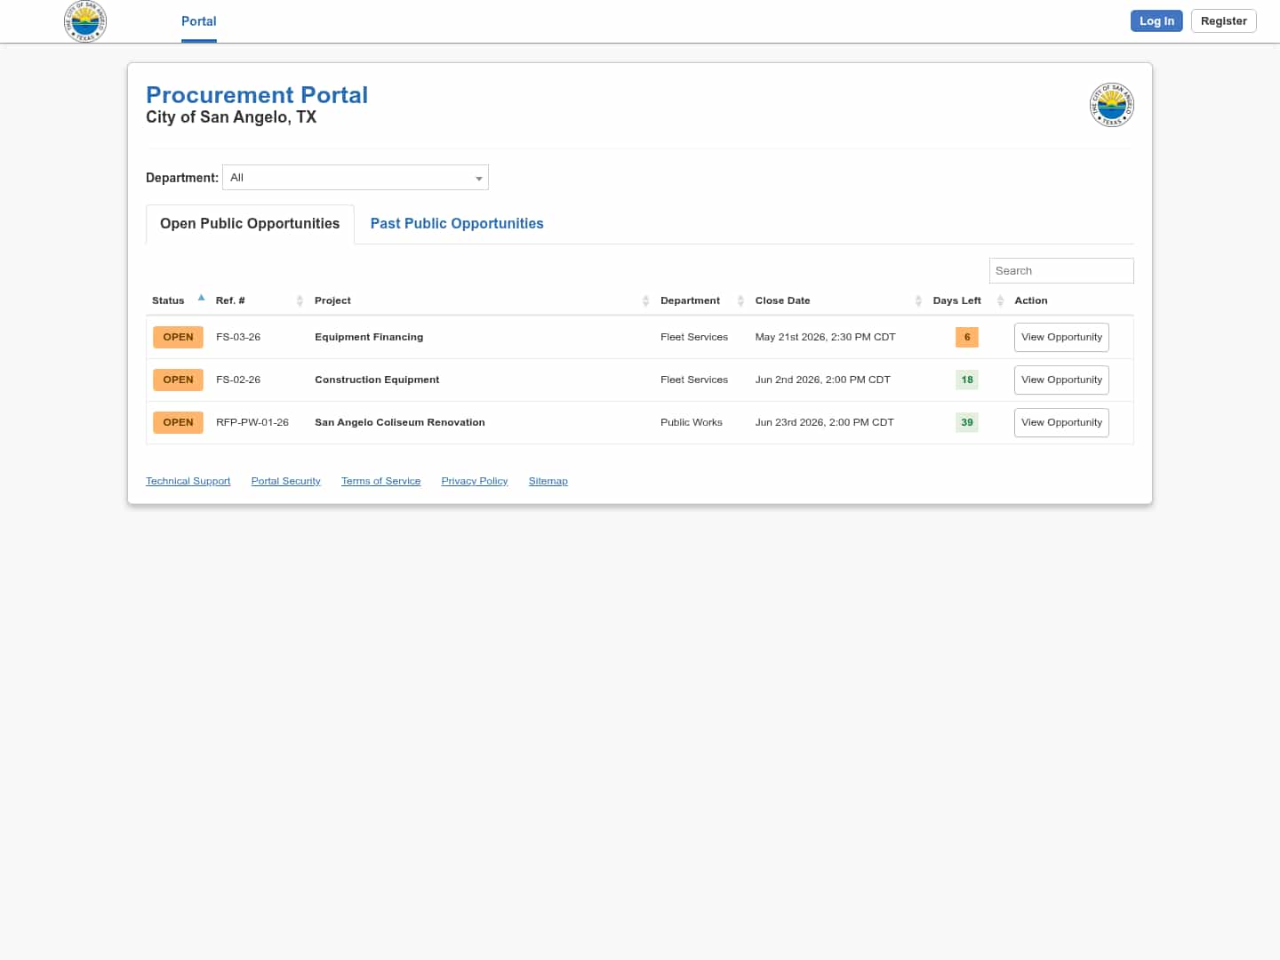Click close date Jun 2nd 2026

pyautogui.click(x=823, y=380)
